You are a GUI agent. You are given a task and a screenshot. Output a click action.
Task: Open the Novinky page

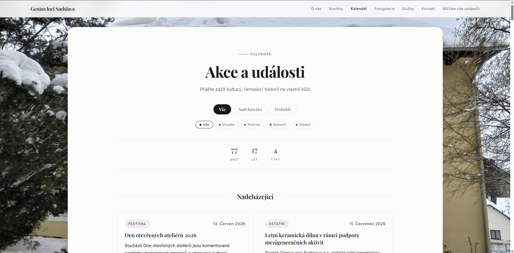pyautogui.click(x=336, y=9)
